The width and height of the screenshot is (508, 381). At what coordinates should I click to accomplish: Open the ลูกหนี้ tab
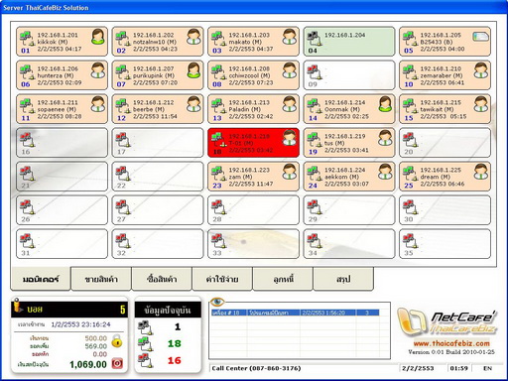coord(283,279)
